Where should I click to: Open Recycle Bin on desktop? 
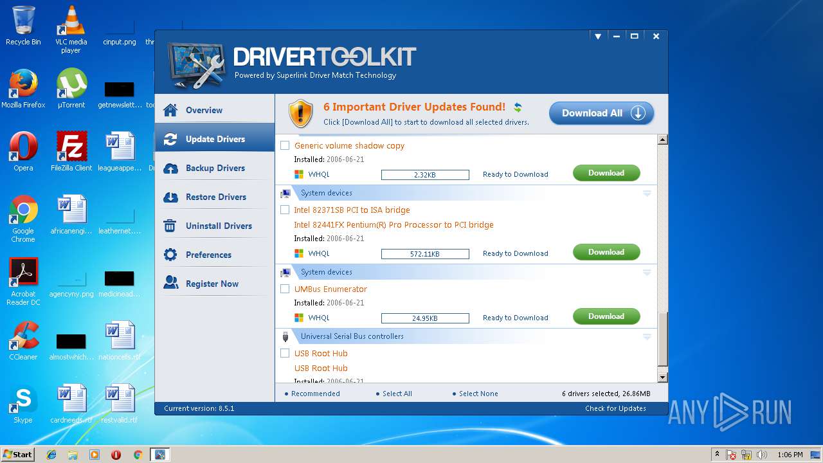[x=23, y=26]
